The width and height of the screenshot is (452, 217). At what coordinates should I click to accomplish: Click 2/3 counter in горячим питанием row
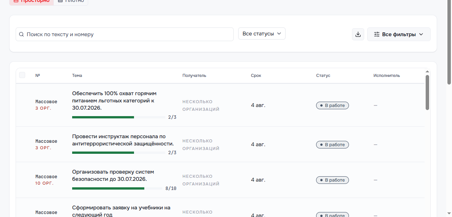coord(172,117)
